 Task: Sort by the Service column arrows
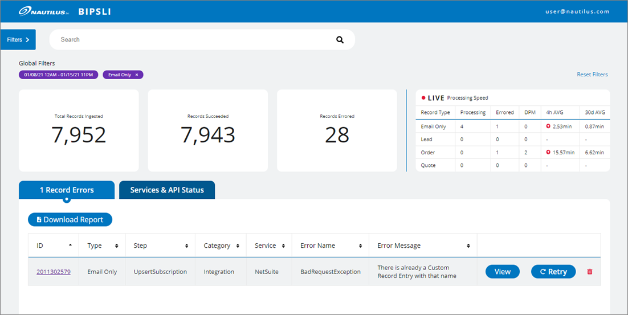284,246
